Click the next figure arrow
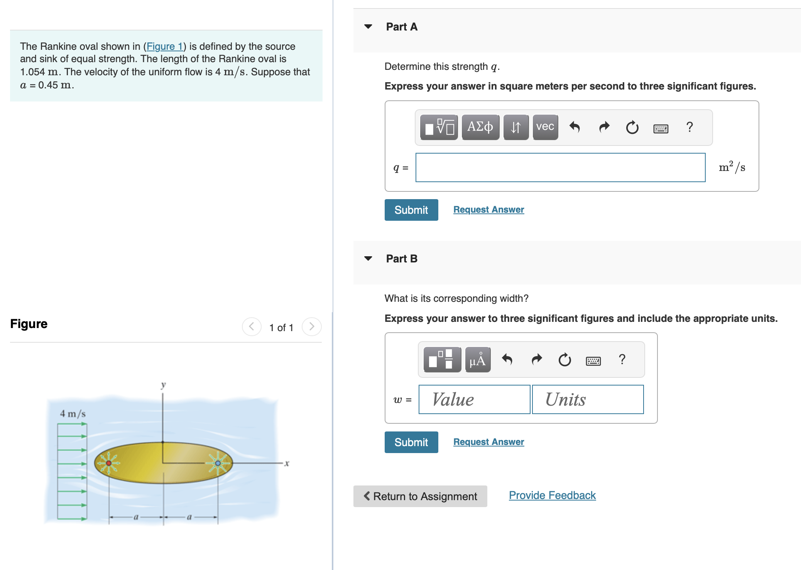This screenshot has width=801, height=570. pos(311,327)
